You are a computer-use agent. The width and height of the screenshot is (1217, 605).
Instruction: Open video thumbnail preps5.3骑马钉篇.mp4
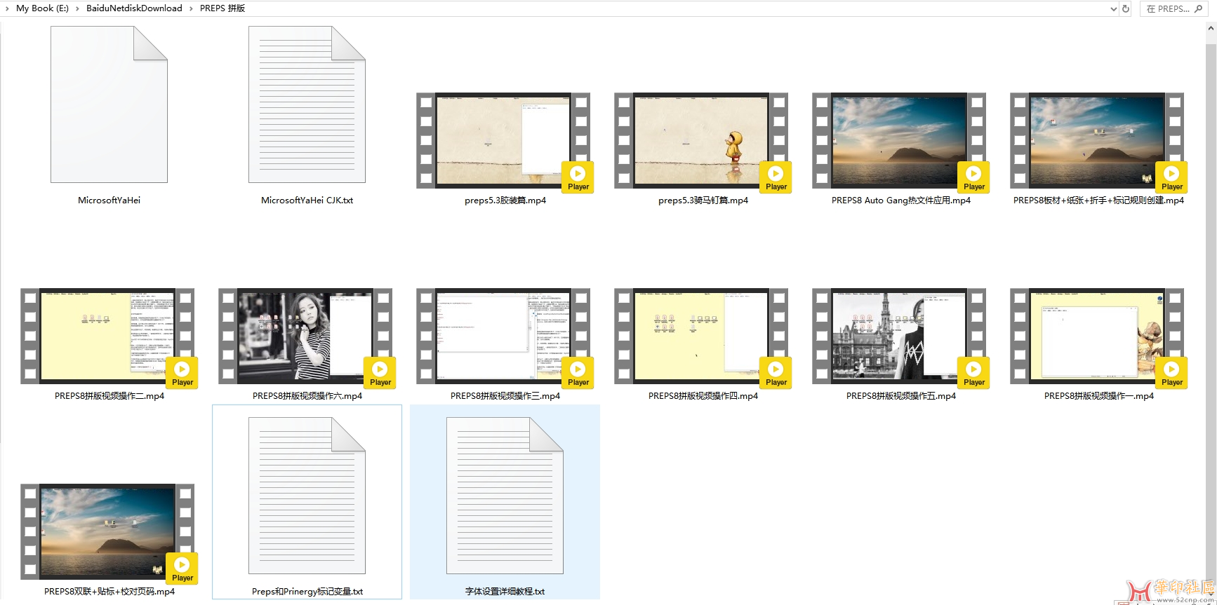pos(701,141)
